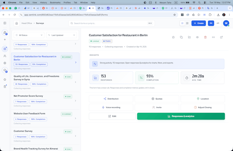Expand Customer Survey row chevron
Screen dimensions: 233x151
76,136
